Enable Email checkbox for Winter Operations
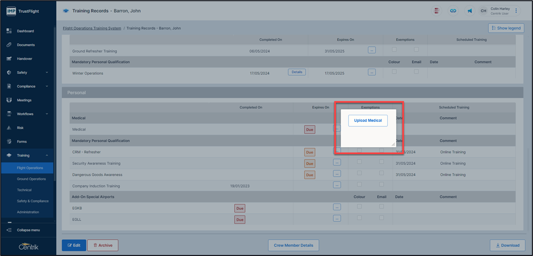The width and height of the screenshot is (533, 256). click(x=416, y=72)
